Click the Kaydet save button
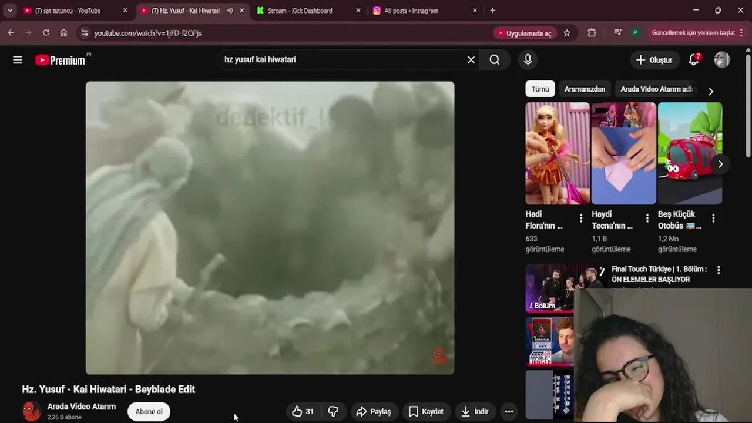This screenshot has width=752, height=423. click(426, 412)
